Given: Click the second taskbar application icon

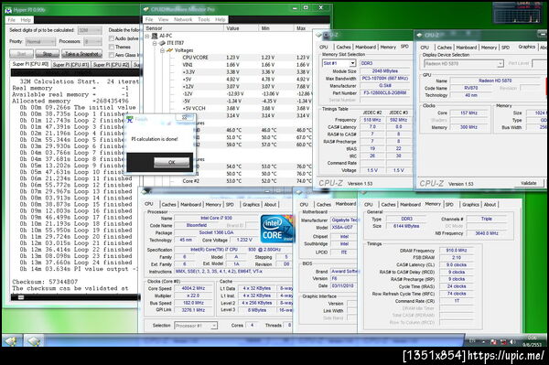Looking at the screenshot, I should coord(34,340).
